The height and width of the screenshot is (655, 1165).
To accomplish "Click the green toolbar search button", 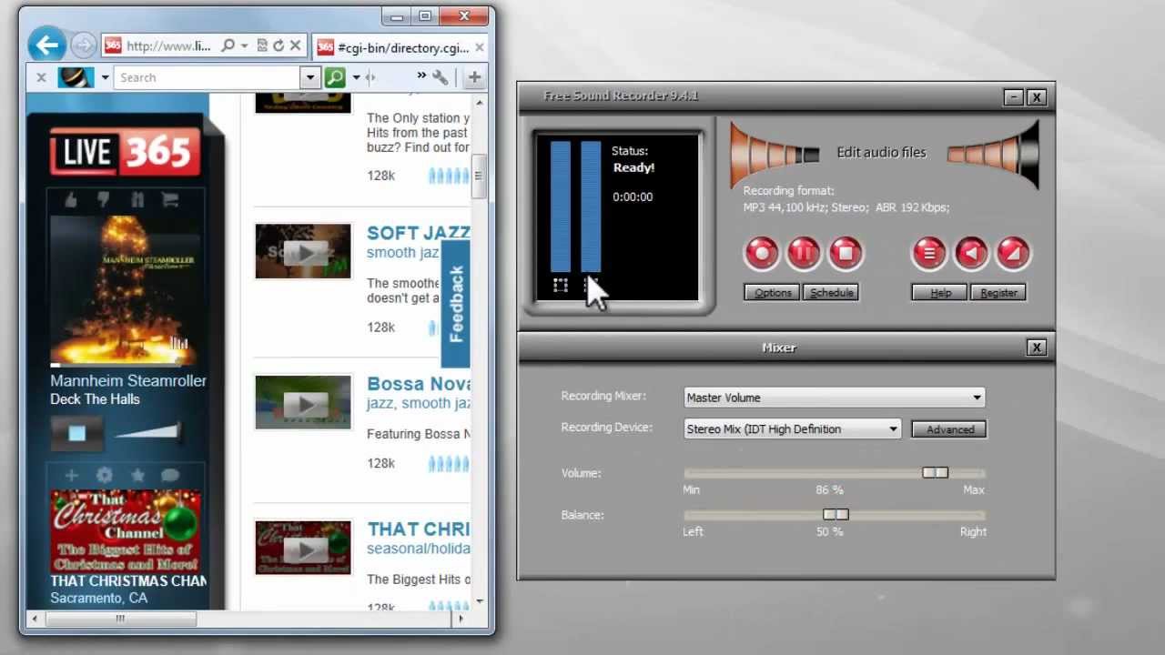I will coord(335,77).
